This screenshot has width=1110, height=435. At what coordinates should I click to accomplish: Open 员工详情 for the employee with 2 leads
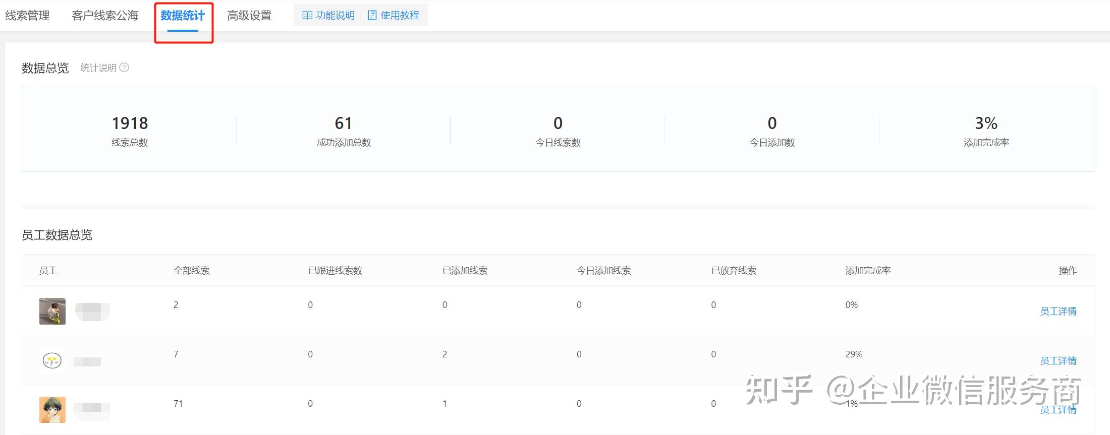(x=1058, y=312)
